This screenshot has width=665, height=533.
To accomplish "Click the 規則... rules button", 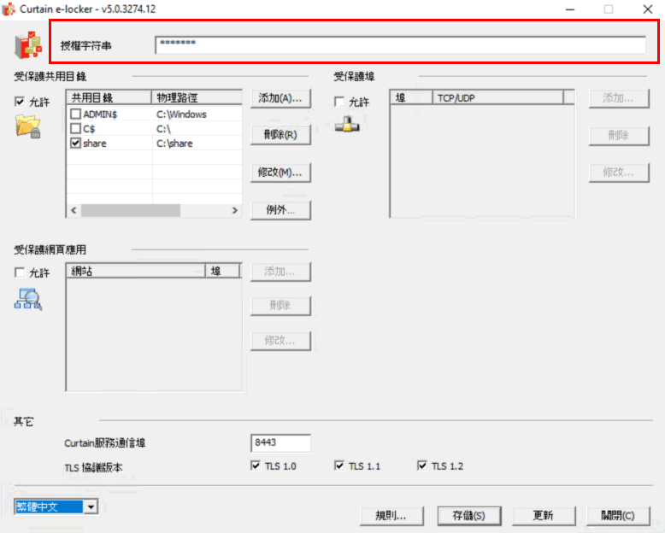I will 391,516.
